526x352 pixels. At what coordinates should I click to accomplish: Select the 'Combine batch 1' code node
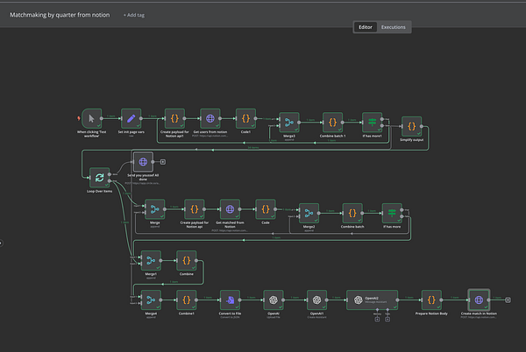pos(332,122)
